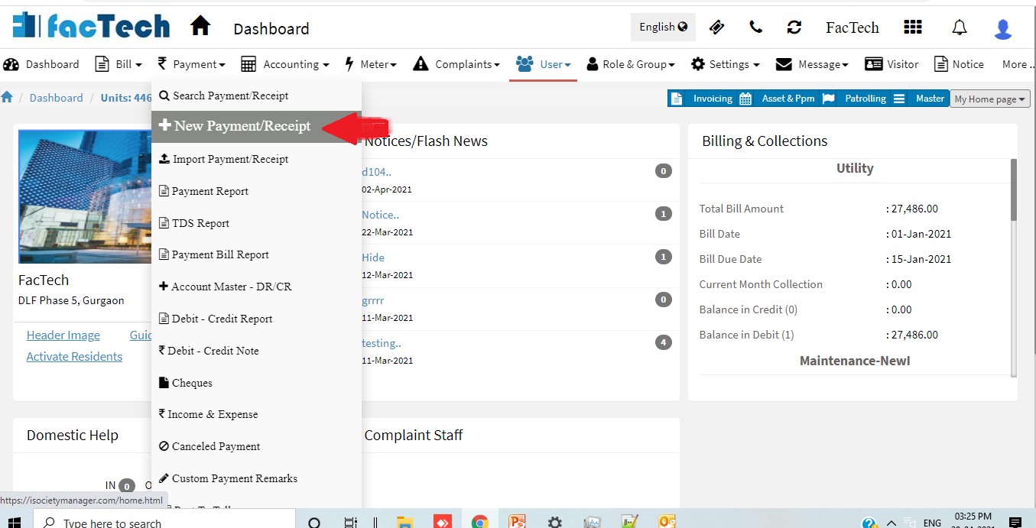The width and height of the screenshot is (1036, 528).
Task: Open the testing.. notice
Action: [382, 343]
